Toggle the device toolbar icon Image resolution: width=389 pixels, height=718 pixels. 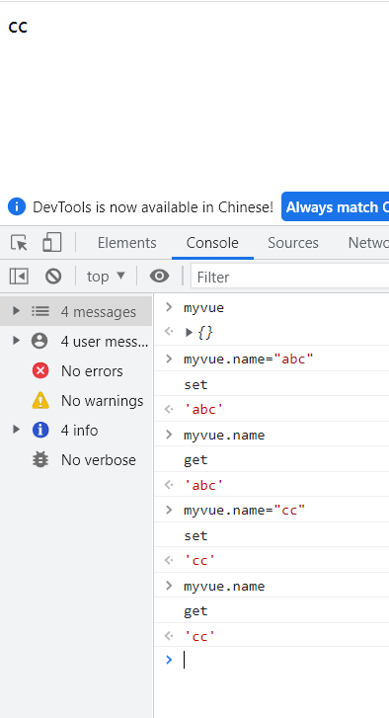(x=51, y=243)
